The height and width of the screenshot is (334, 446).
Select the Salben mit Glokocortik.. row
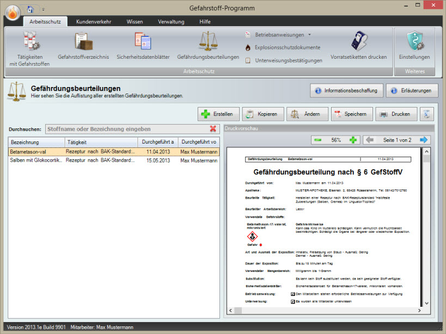click(x=114, y=160)
